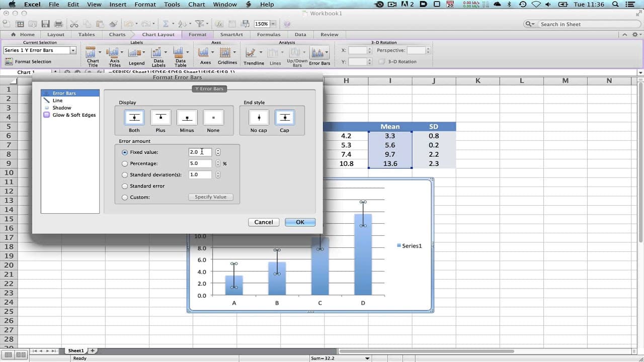
Task: Click the Print icon in toolbar
Action: [x=58, y=24]
